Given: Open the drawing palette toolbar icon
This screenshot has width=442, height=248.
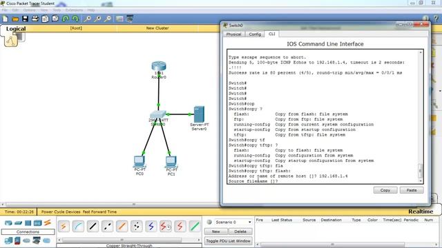Looking at the screenshot, I should point(119,19).
